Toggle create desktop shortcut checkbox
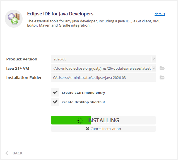The width and height of the screenshot is (178, 160). [55, 102]
